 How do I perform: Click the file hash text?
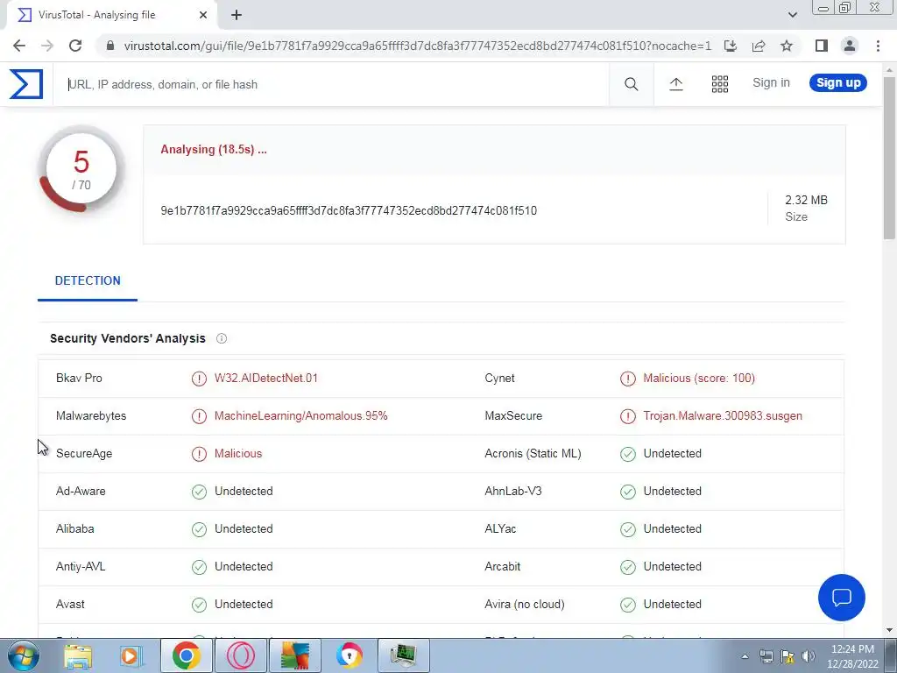[x=349, y=210]
